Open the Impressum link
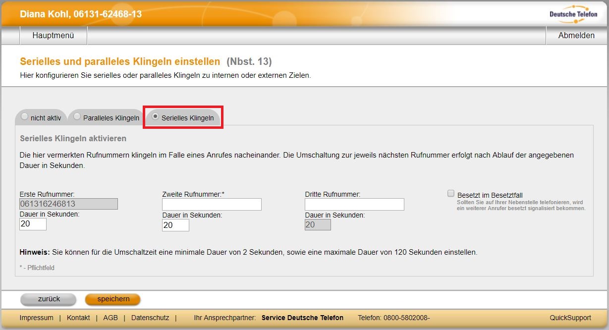The height and width of the screenshot is (330, 609). (x=36, y=318)
